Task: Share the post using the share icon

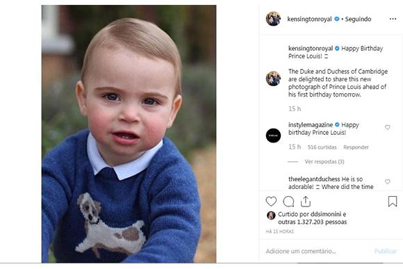Action: tap(306, 202)
